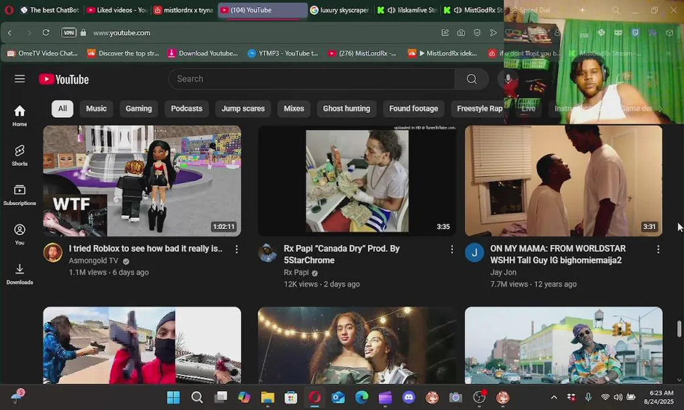Select the All filter chip
Viewport: 684px width, 410px height.
tap(62, 108)
